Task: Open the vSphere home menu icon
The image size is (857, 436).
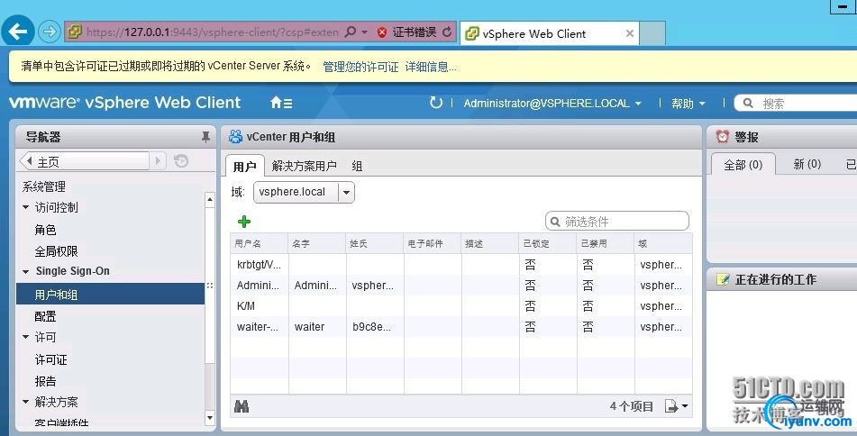Action: point(281,102)
